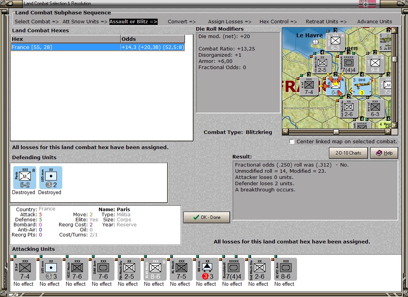This screenshot has height=297, width=408.
Task: Click the 'Die mod. (net): +20' line
Action: [x=224, y=36]
